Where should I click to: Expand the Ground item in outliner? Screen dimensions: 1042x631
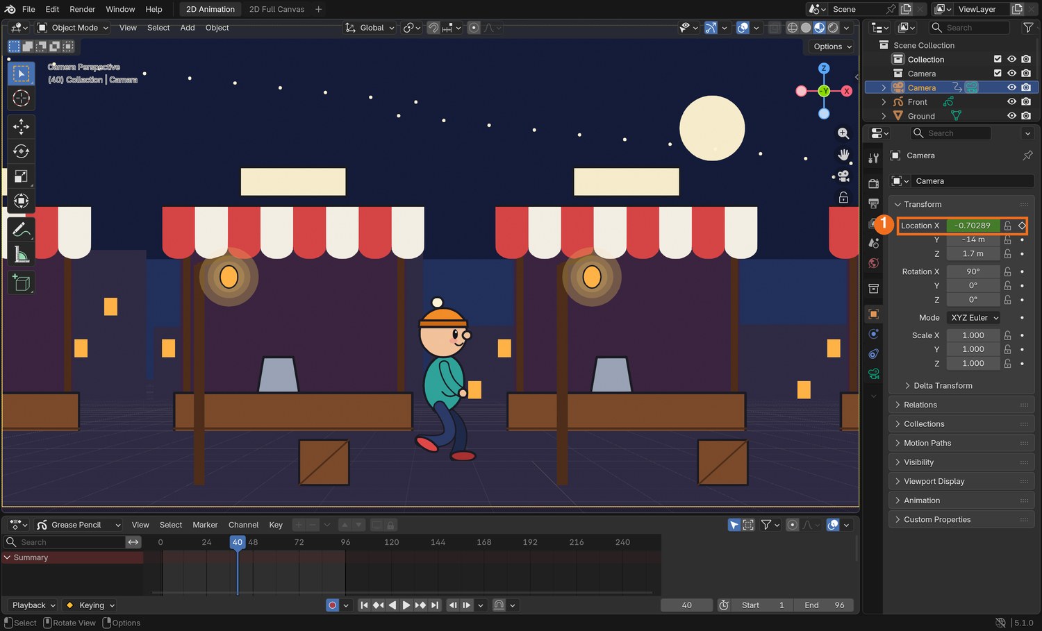click(x=884, y=116)
